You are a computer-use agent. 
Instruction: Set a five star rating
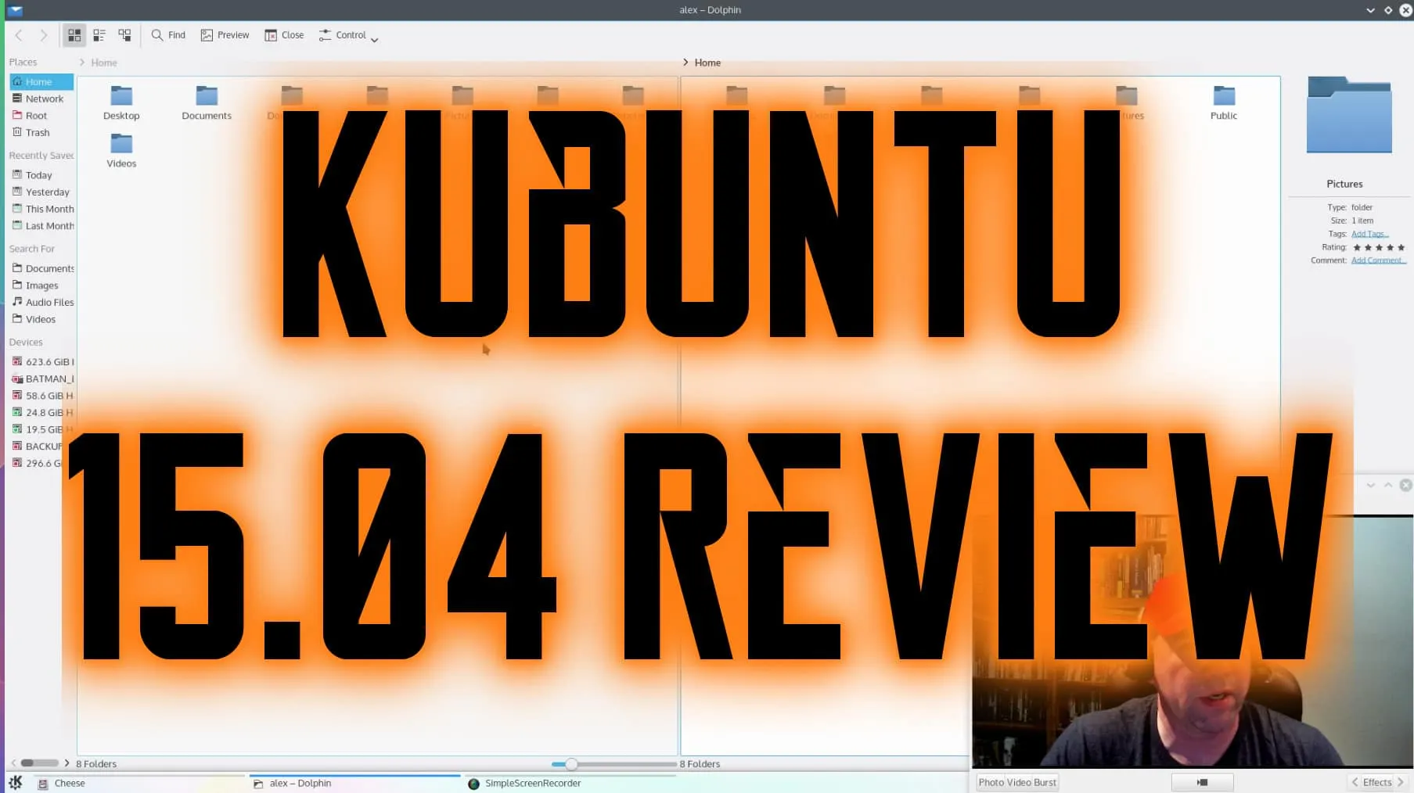coord(1401,248)
